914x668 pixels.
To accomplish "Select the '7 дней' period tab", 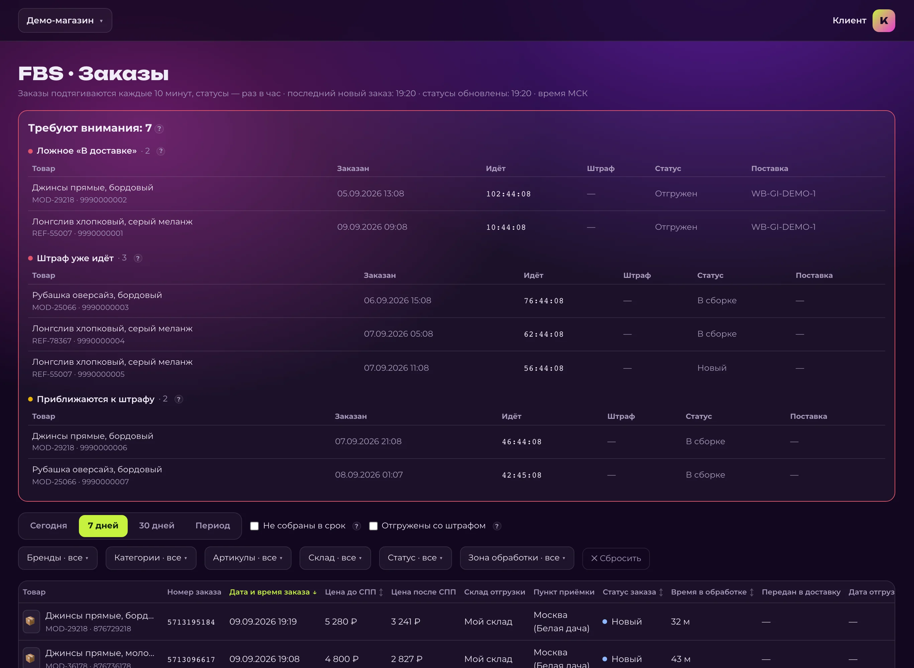I will coord(103,526).
